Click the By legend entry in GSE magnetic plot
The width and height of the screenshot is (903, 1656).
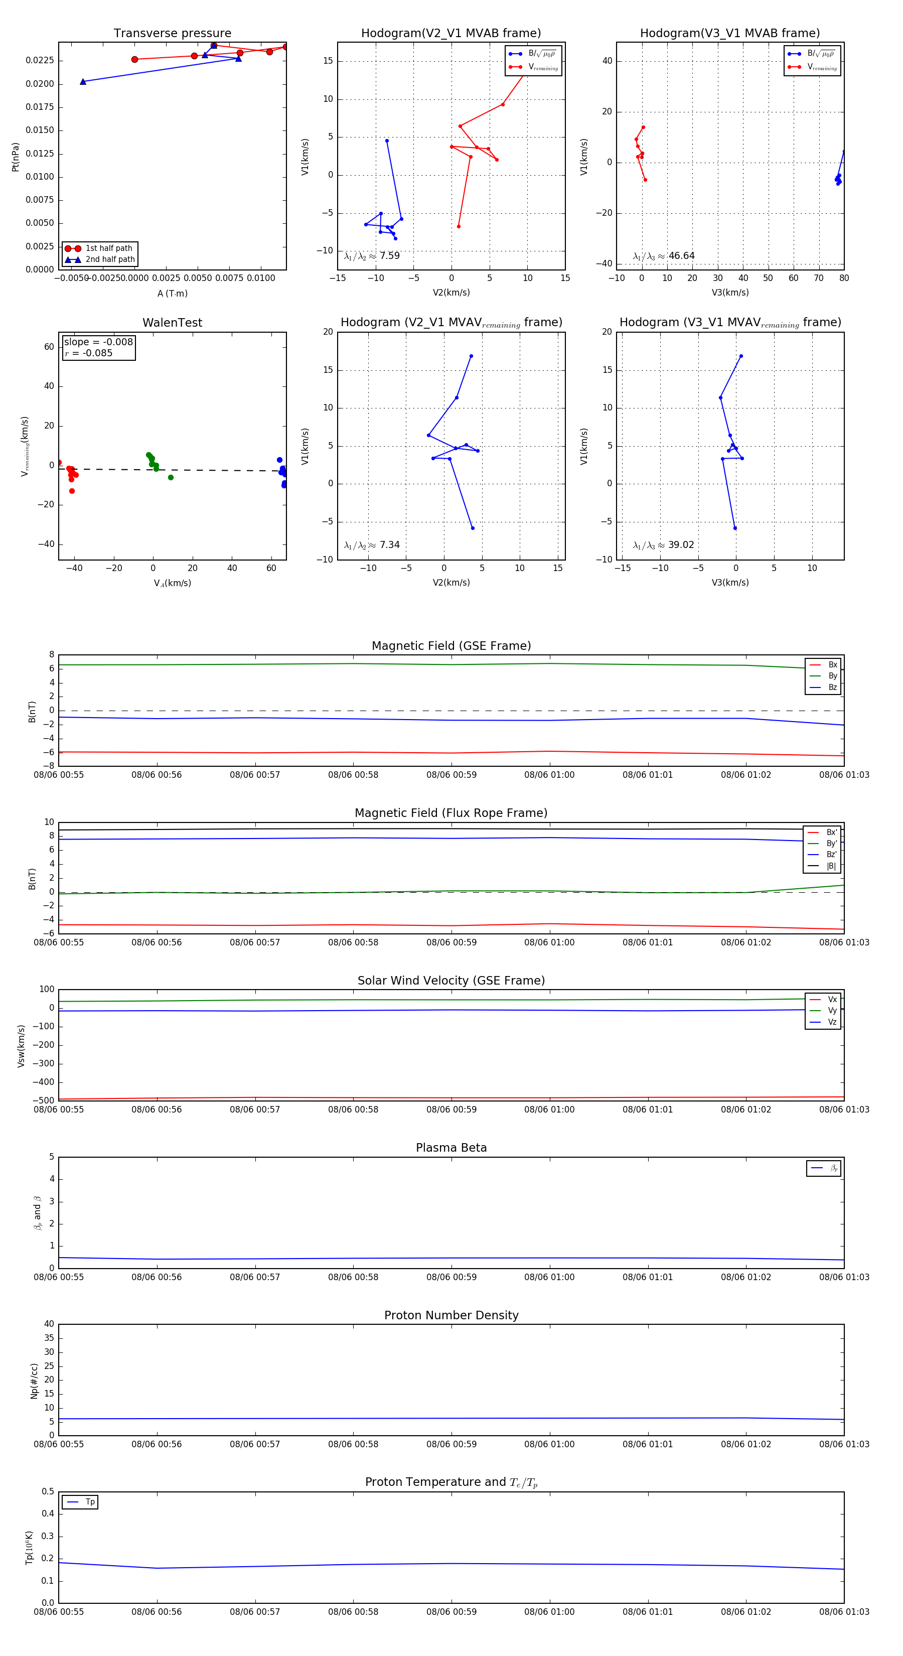tap(823, 676)
